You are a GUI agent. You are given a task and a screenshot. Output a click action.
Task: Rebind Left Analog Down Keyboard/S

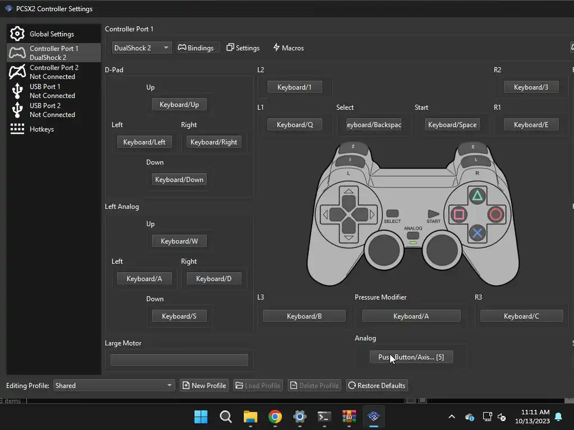(179, 316)
